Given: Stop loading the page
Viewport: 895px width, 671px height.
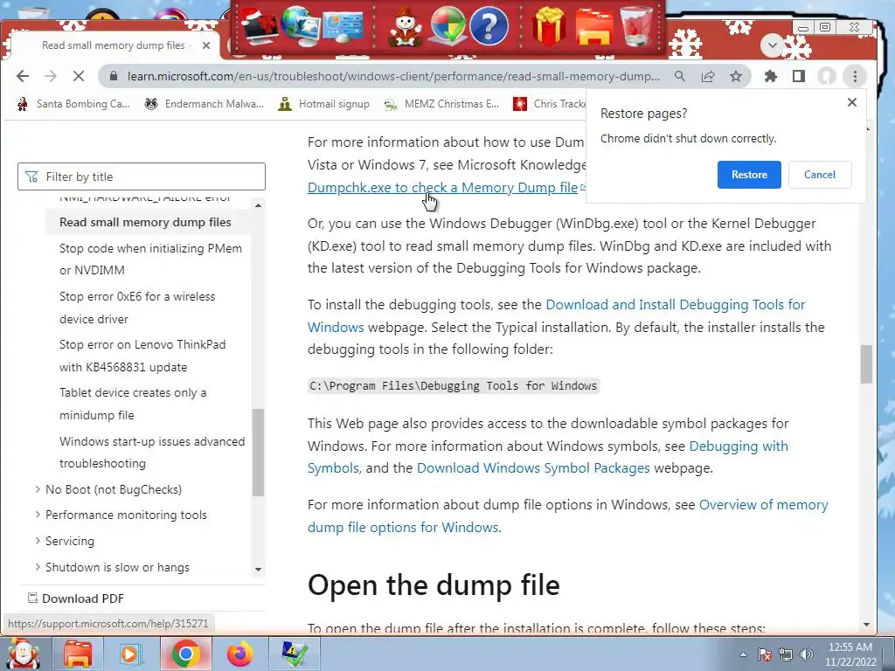Looking at the screenshot, I should tap(79, 77).
